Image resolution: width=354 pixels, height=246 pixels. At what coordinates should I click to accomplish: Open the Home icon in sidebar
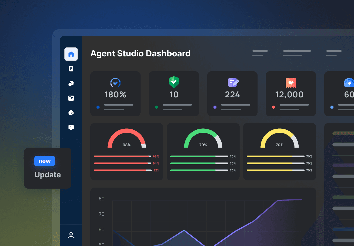pos(71,54)
